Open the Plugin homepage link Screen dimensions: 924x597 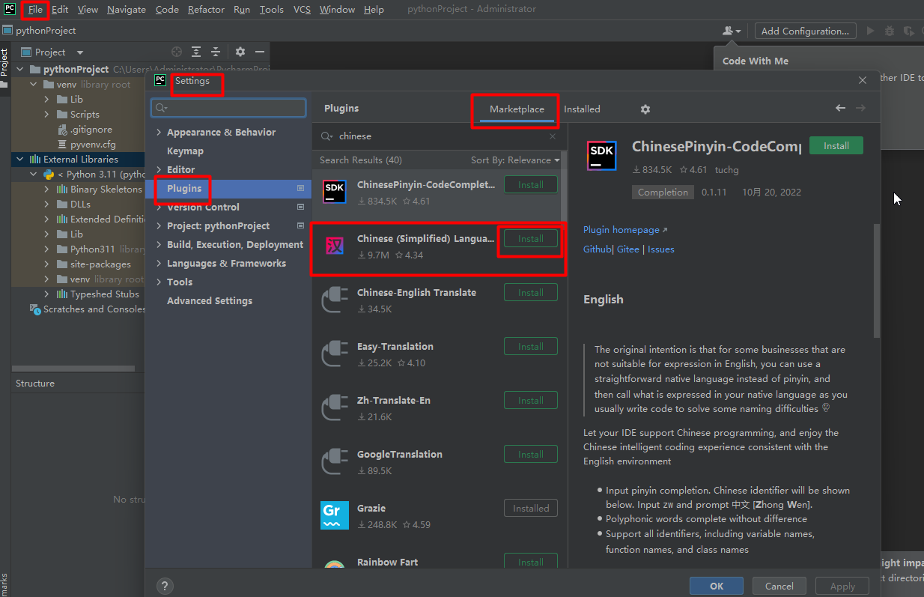point(625,230)
